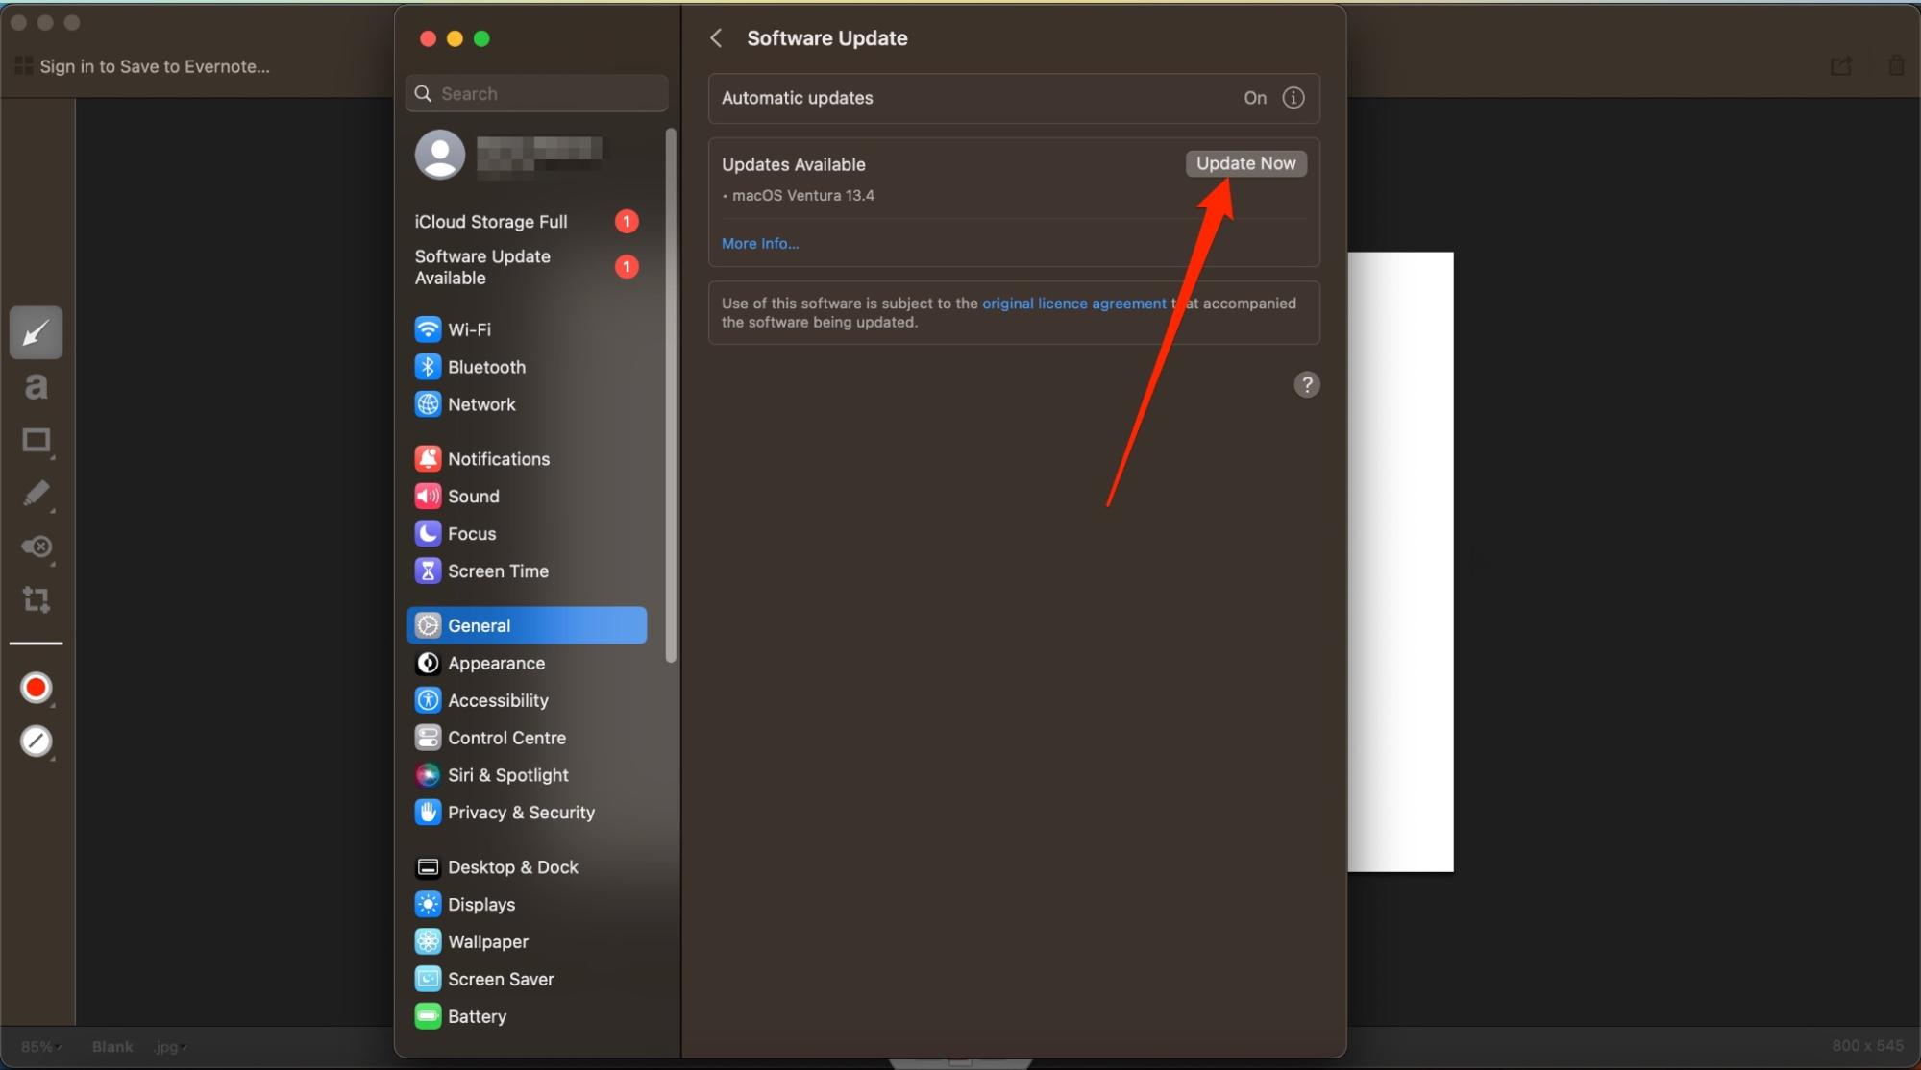Image resolution: width=1921 pixels, height=1070 pixels.
Task: Go back using the Software Update chevron
Action: 716,38
